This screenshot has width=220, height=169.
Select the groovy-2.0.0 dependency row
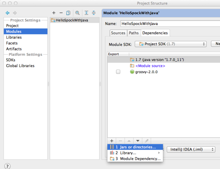(164, 72)
